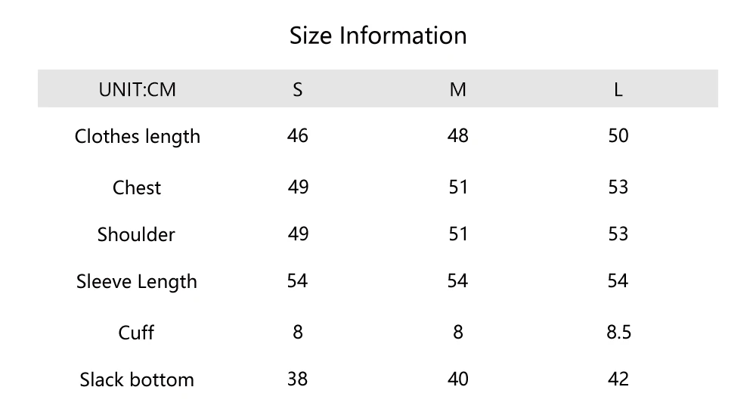This screenshot has height=418, width=756.
Task: Click the M size column header
Action: (x=458, y=89)
